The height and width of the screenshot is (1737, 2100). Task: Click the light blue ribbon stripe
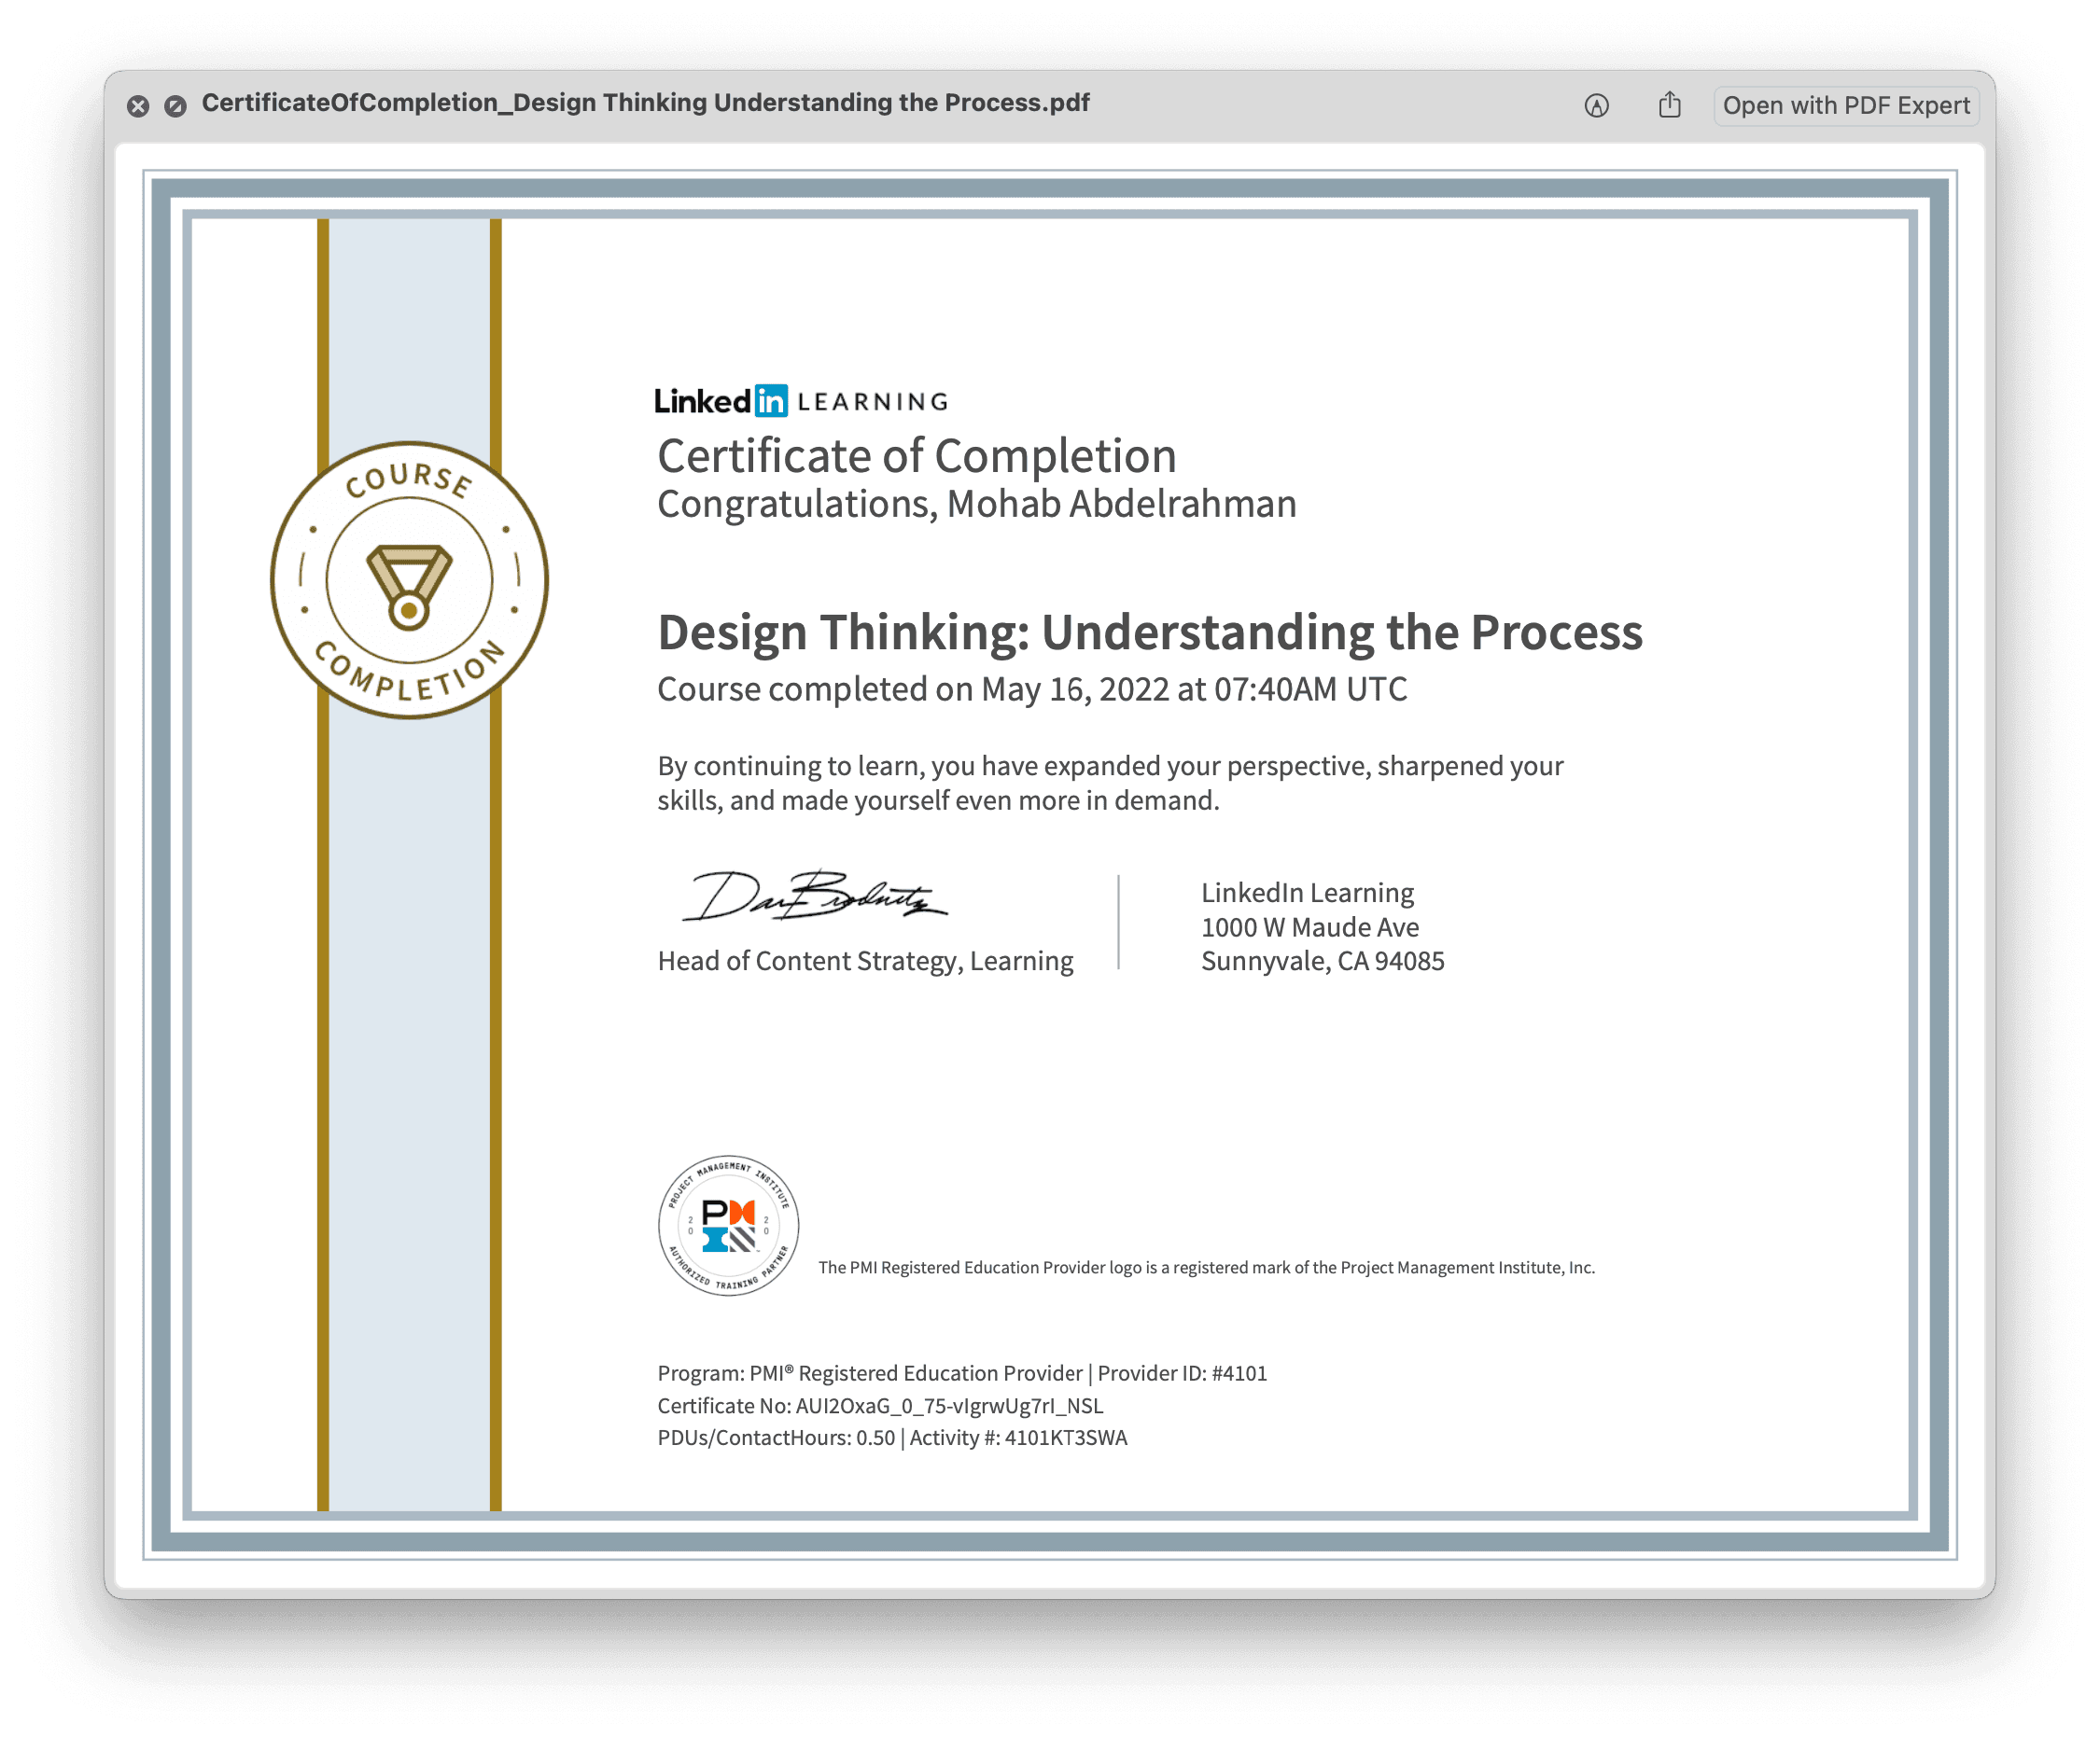point(409,1099)
